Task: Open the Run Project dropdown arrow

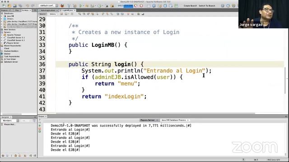Action: tap(83, 6)
